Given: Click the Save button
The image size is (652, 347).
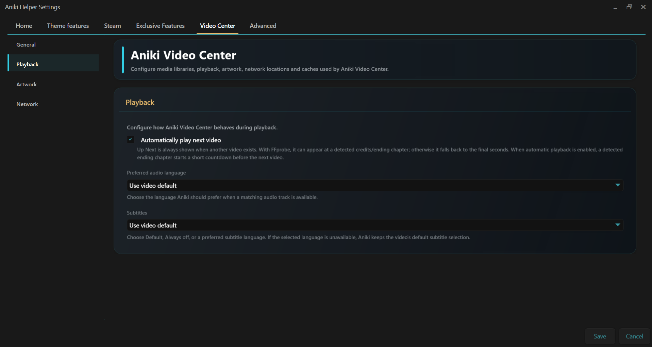Looking at the screenshot, I should click(600, 336).
